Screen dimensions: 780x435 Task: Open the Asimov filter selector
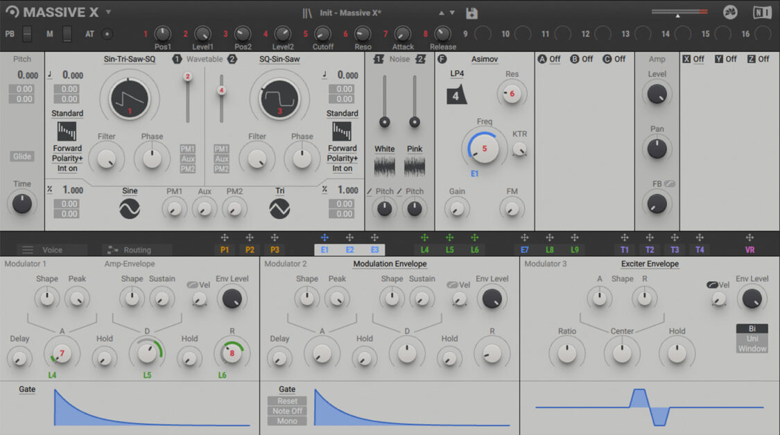pyautogui.click(x=484, y=60)
